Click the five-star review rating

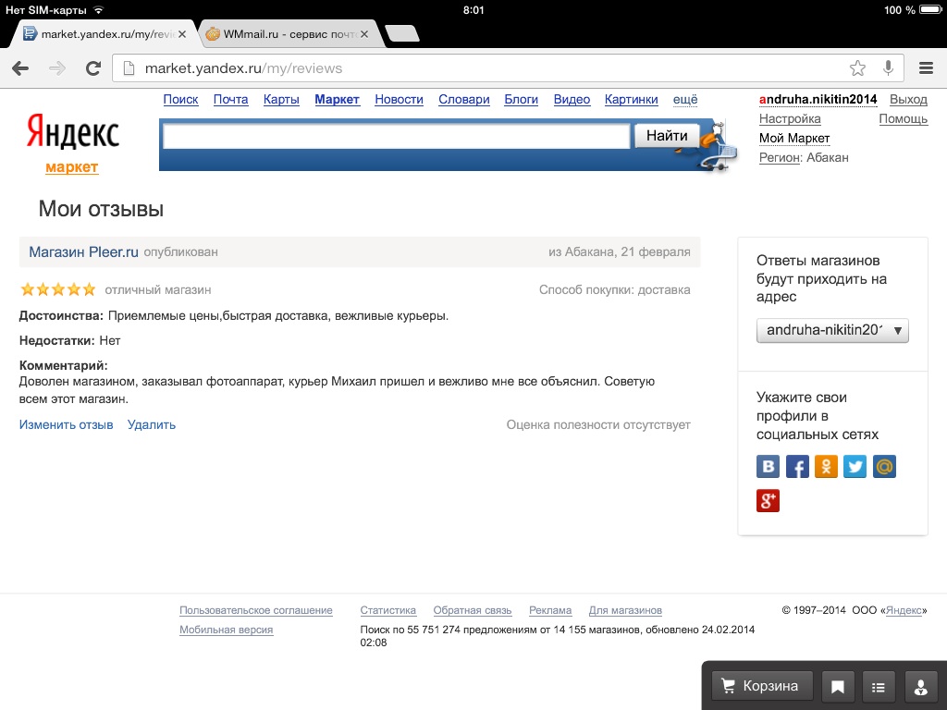pos(58,289)
